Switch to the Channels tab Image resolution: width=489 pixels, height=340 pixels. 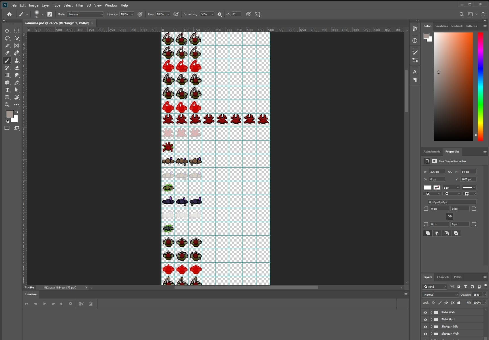coord(443,277)
